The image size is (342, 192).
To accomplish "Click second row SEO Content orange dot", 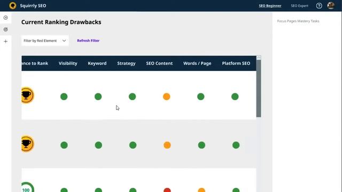I will coord(167,145).
